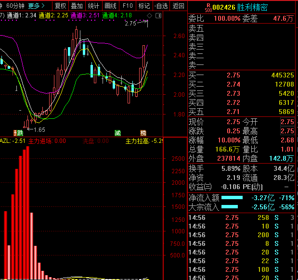Click the R 500 badge before stock code

(x=208, y=8)
